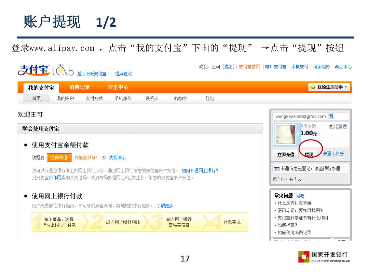Click the 合作网点 link
Screen dimensions: 370x277
click(57, 177)
